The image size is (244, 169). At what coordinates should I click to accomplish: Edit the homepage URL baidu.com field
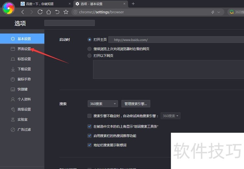[176, 40]
